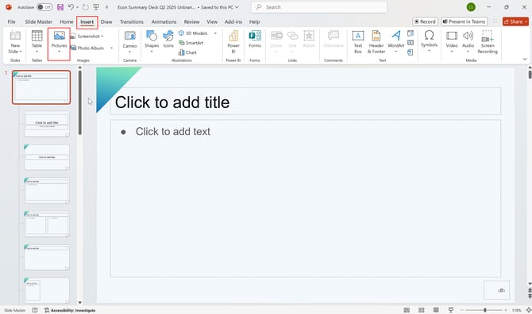Open Customize Quick Access Toolbar dropdown
Screen dimensions: 532x314
(x=106, y=7)
